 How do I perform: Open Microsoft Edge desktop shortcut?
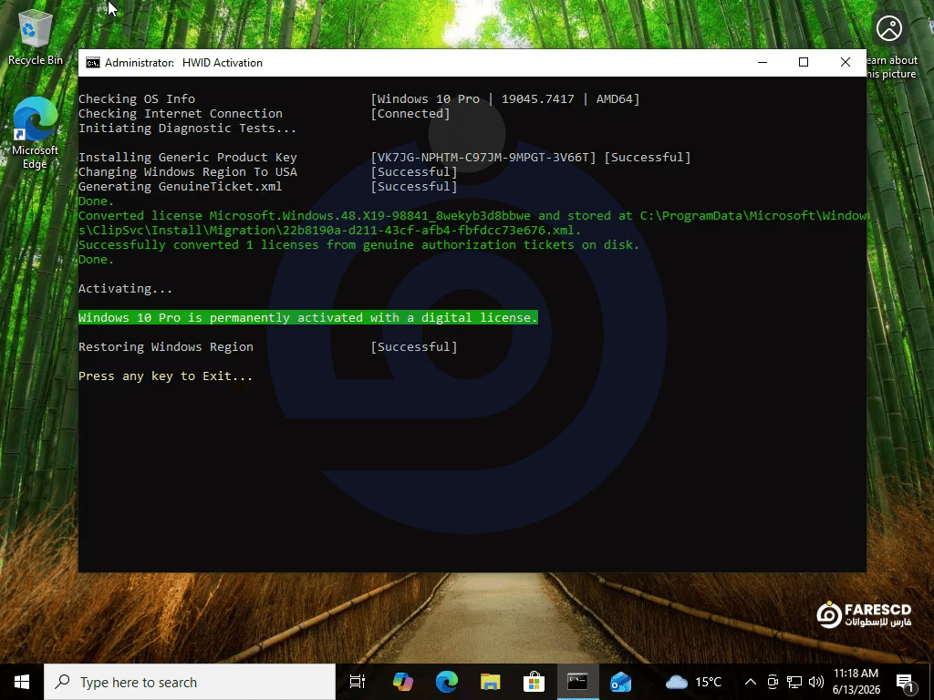coord(35,133)
